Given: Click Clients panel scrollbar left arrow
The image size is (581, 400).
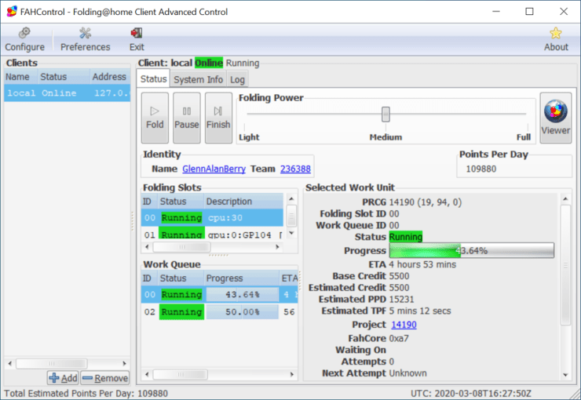Looking at the screenshot, I should point(10,363).
